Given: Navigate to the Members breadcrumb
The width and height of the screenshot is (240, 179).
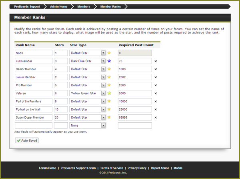Looking at the screenshot, I should (84, 6).
